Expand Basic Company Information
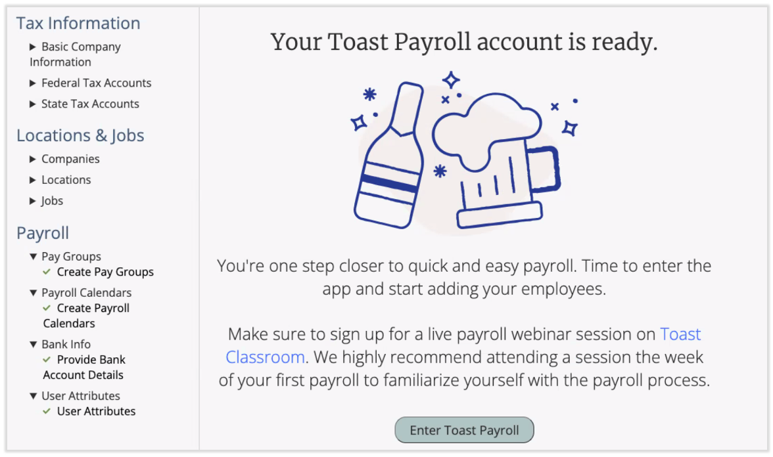 [32, 47]
